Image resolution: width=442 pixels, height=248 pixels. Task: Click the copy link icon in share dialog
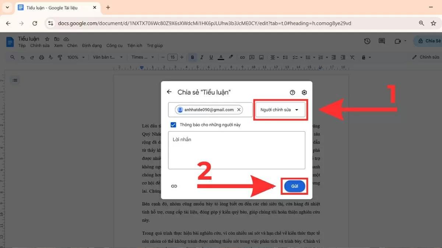click(174, 186)
